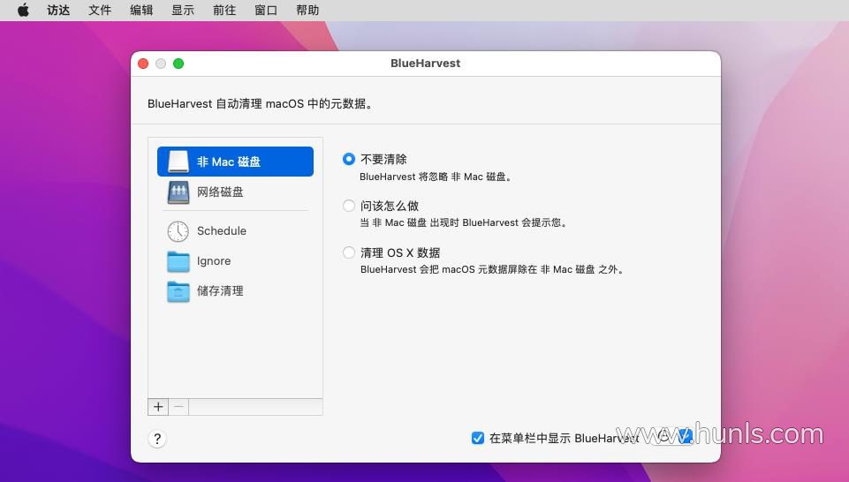Click the minus remove button
This screenshot has height=482, width=849.
coord(178,407)
